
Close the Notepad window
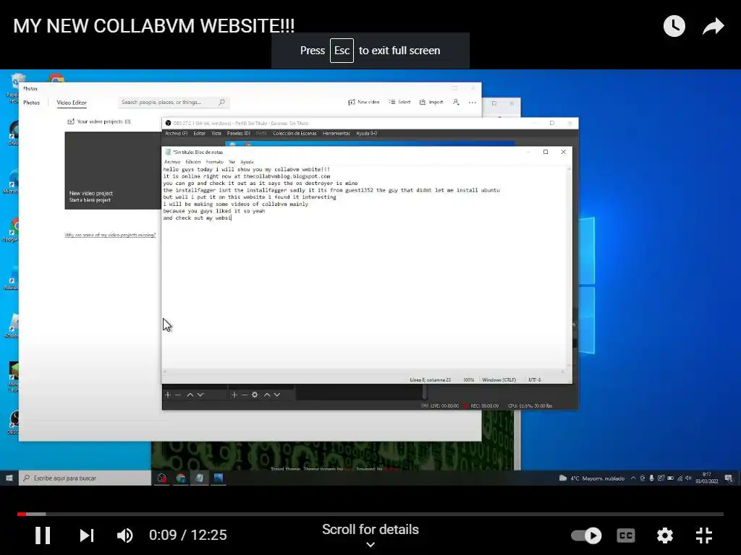[563, 152]
